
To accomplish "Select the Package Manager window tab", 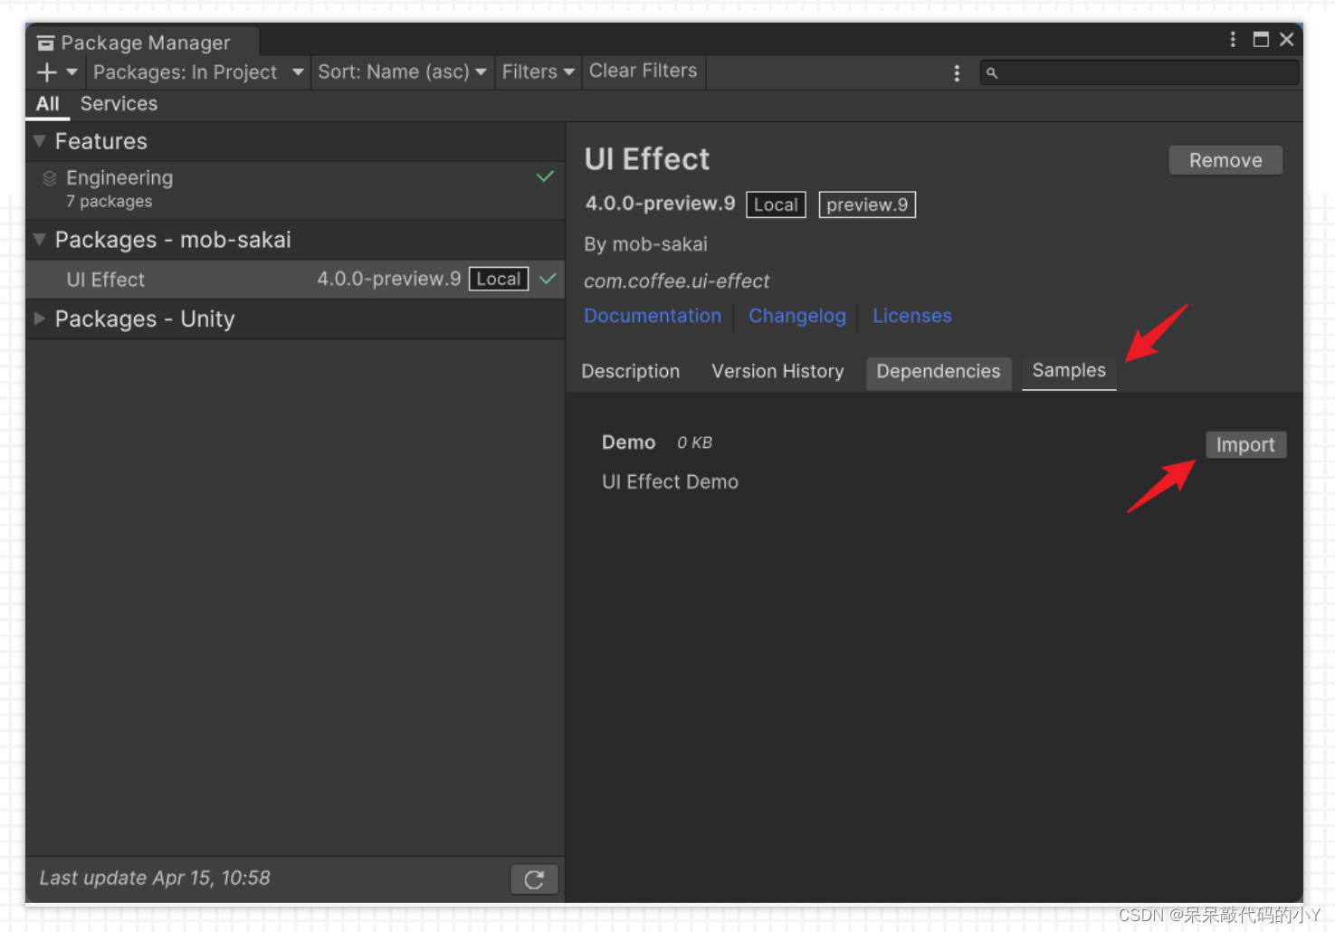I will pos(143,42).
